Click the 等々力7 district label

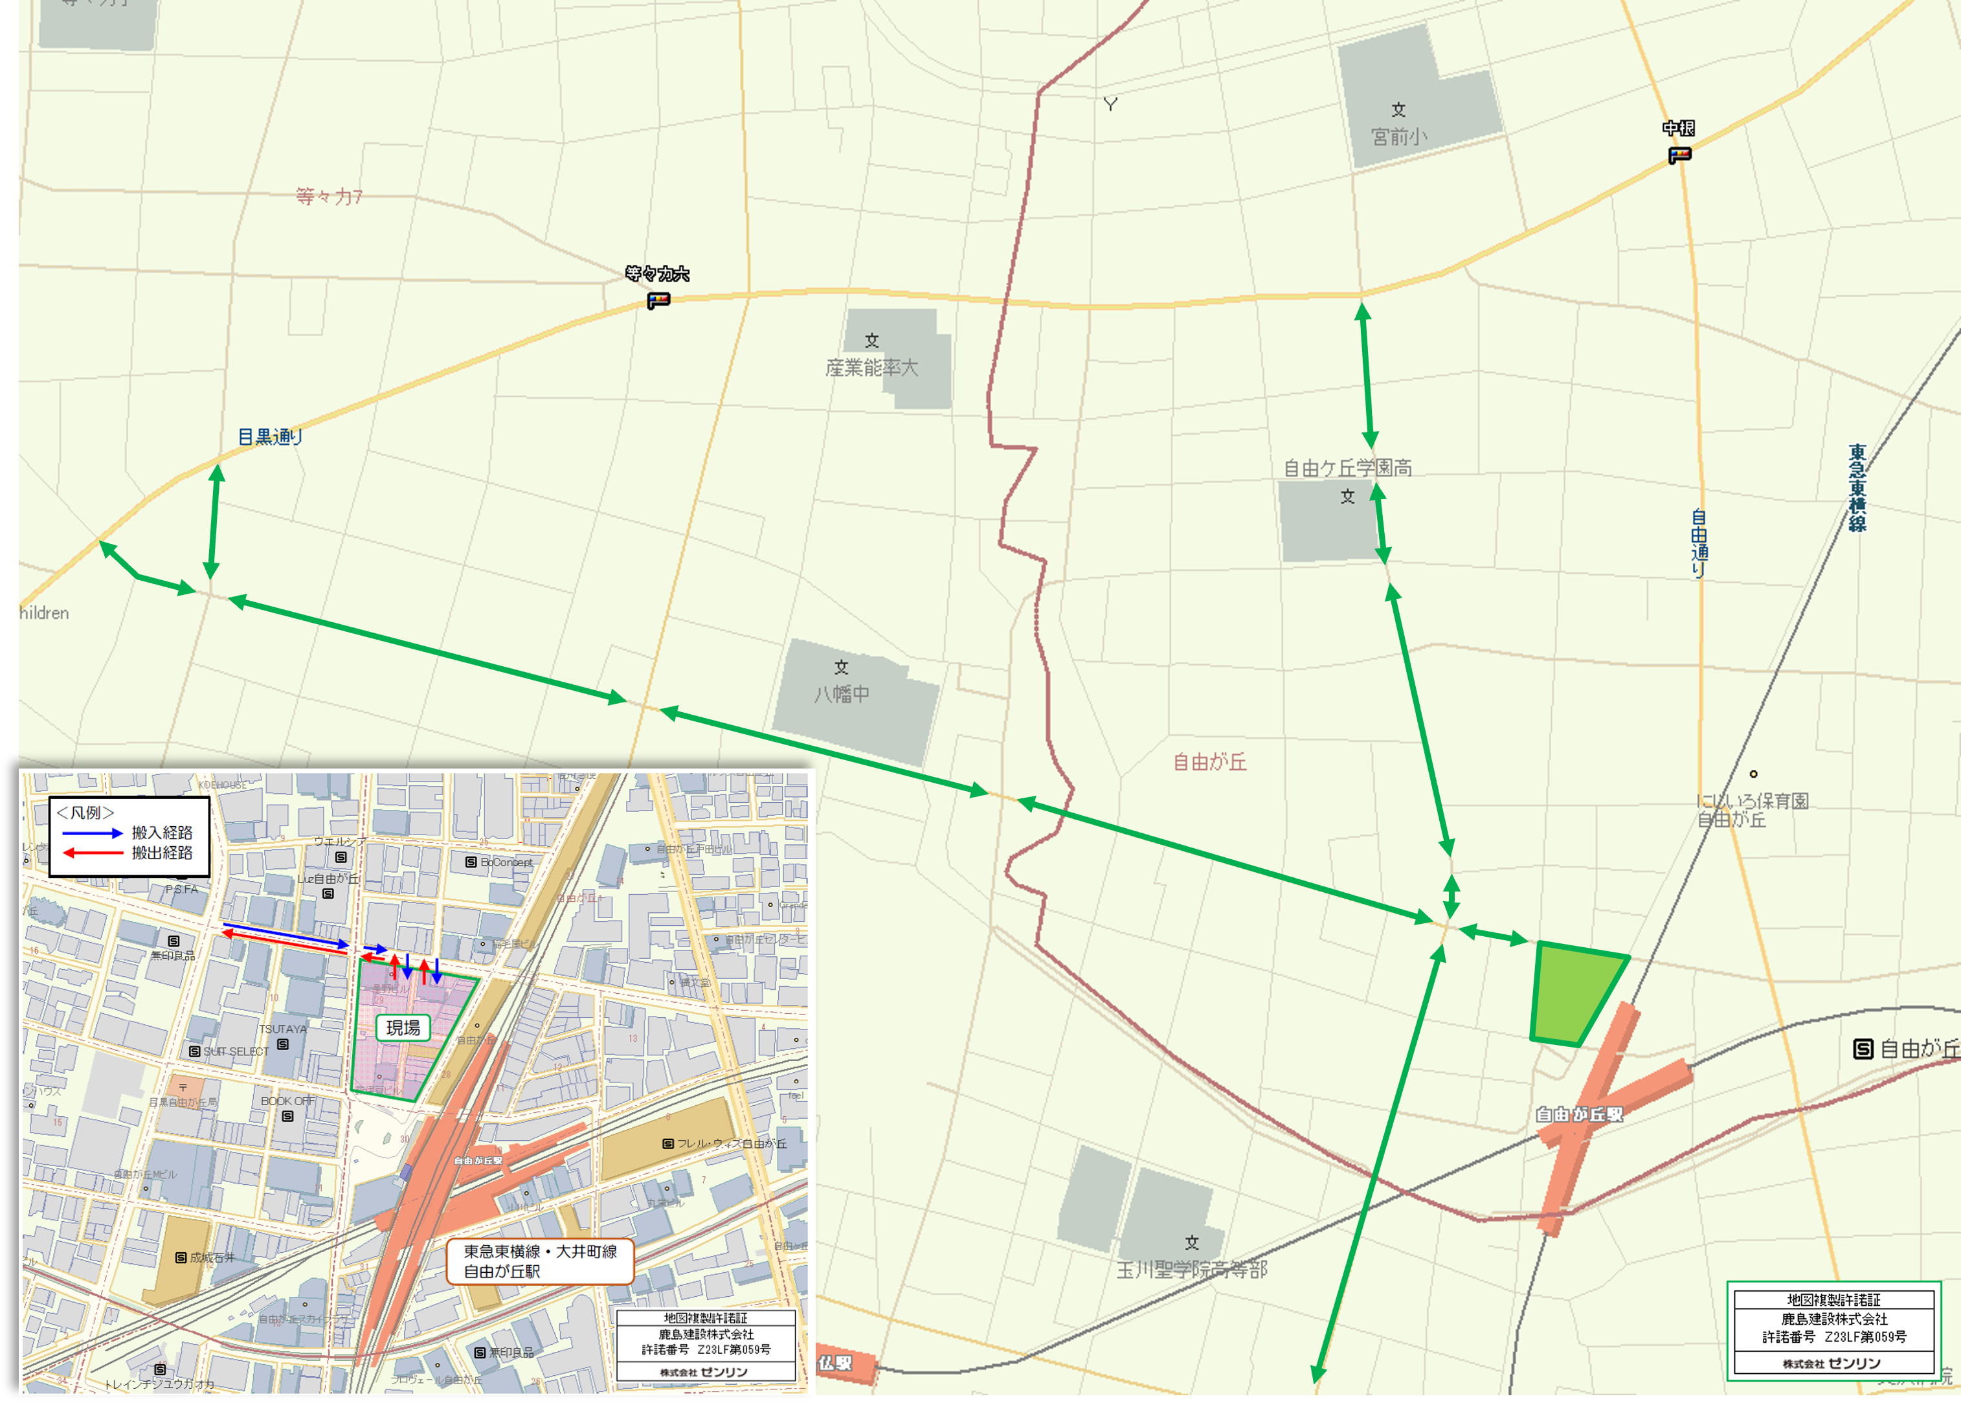coord(329,197)
